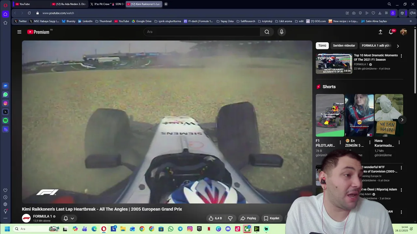Image resolution: width=417 pixels, height=234 pixels.
Task: Open the Google Drive bookmark
Action: [141, 21]
